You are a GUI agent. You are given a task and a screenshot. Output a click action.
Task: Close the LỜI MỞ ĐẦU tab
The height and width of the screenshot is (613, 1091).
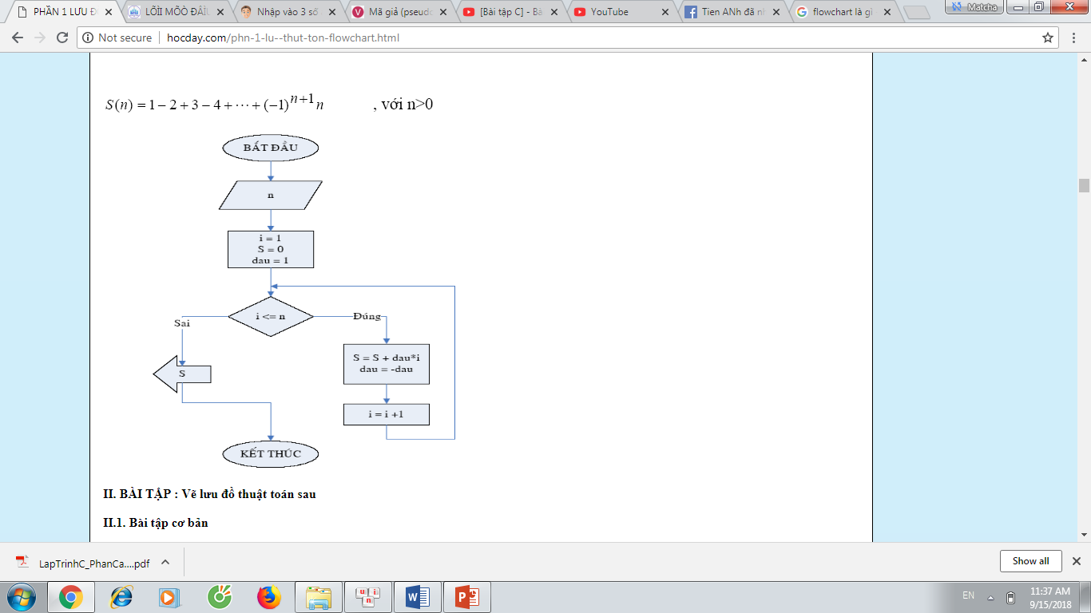[x=220, y=13]
